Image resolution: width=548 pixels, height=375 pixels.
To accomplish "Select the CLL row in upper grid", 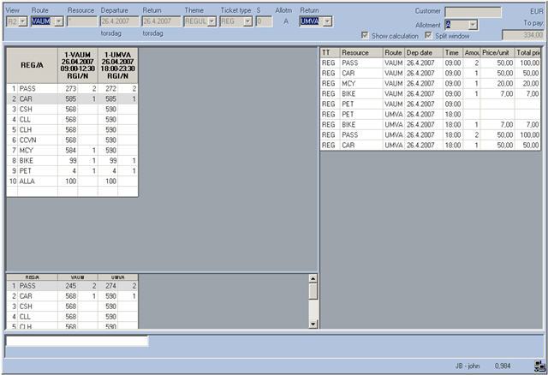I will [x=72, y=120].
